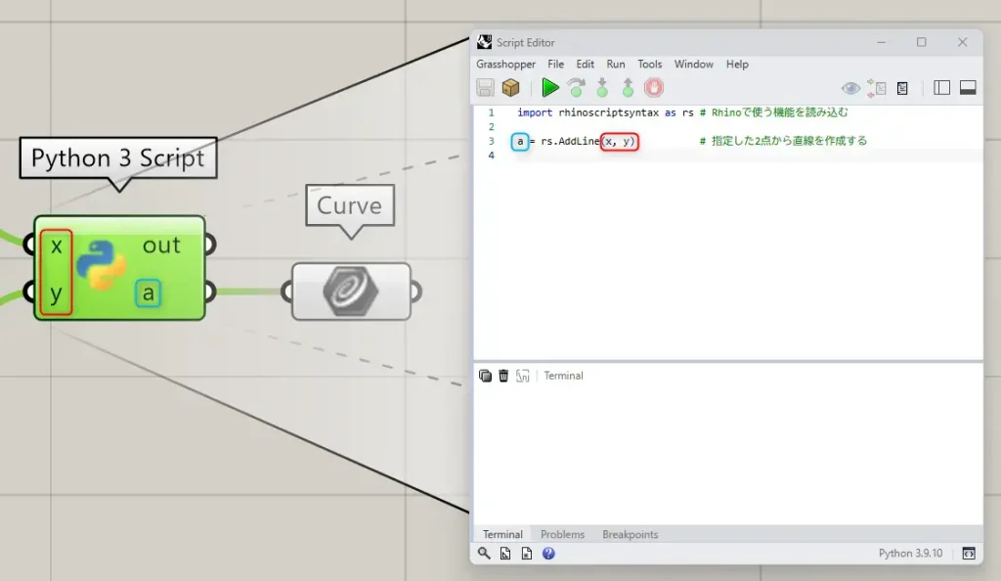Click the red stop hand icon
The width and height of the screenshot is (1001, 581).
[653, 88]
